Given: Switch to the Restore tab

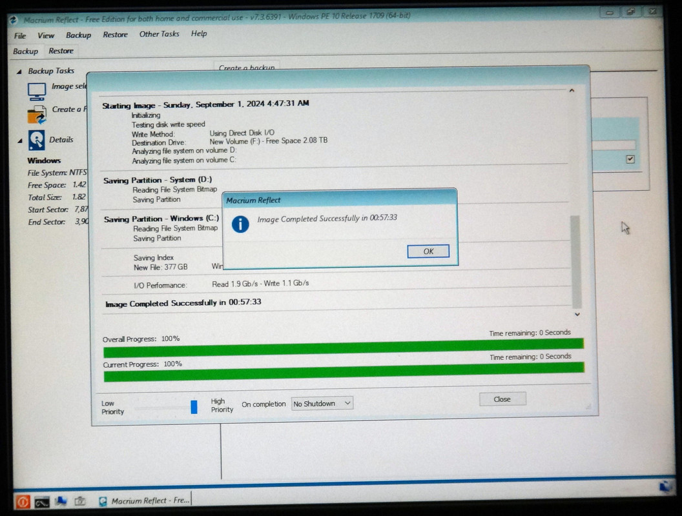Looking at the screenshot, I should pos(61,51).
